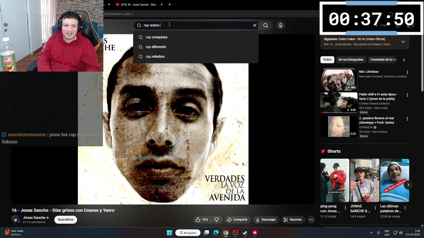
Task: Open the taskbar Búsqueda search box
Action: pyautogui.click(x=188, y=233)
